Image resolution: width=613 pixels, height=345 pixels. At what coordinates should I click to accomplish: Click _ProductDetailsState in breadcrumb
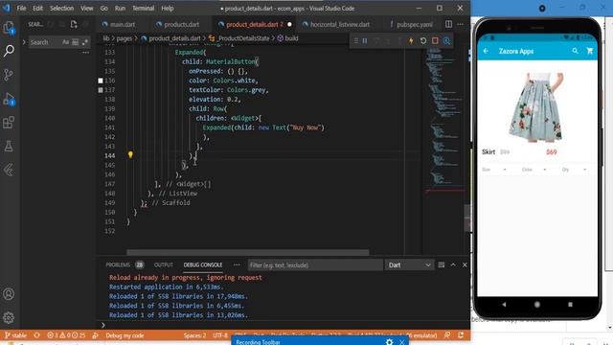pyautogui.click(x=243, y=38)
